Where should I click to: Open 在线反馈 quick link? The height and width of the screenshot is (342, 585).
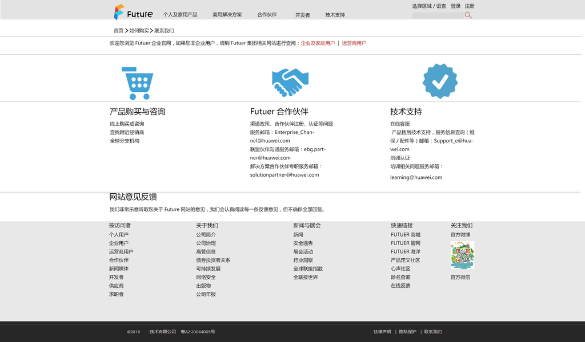(400, 286)
